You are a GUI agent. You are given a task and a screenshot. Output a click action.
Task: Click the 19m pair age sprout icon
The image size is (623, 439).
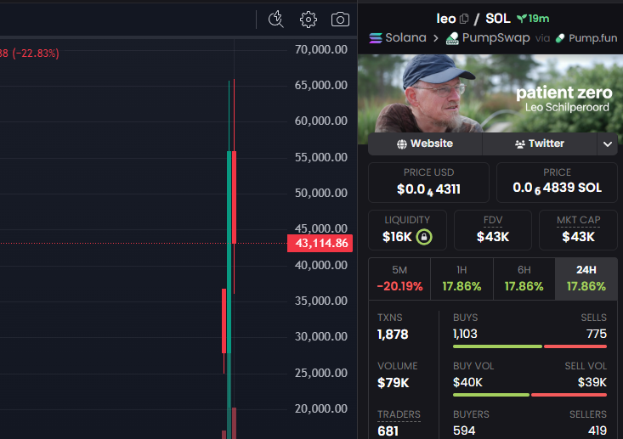pos(521,19)
